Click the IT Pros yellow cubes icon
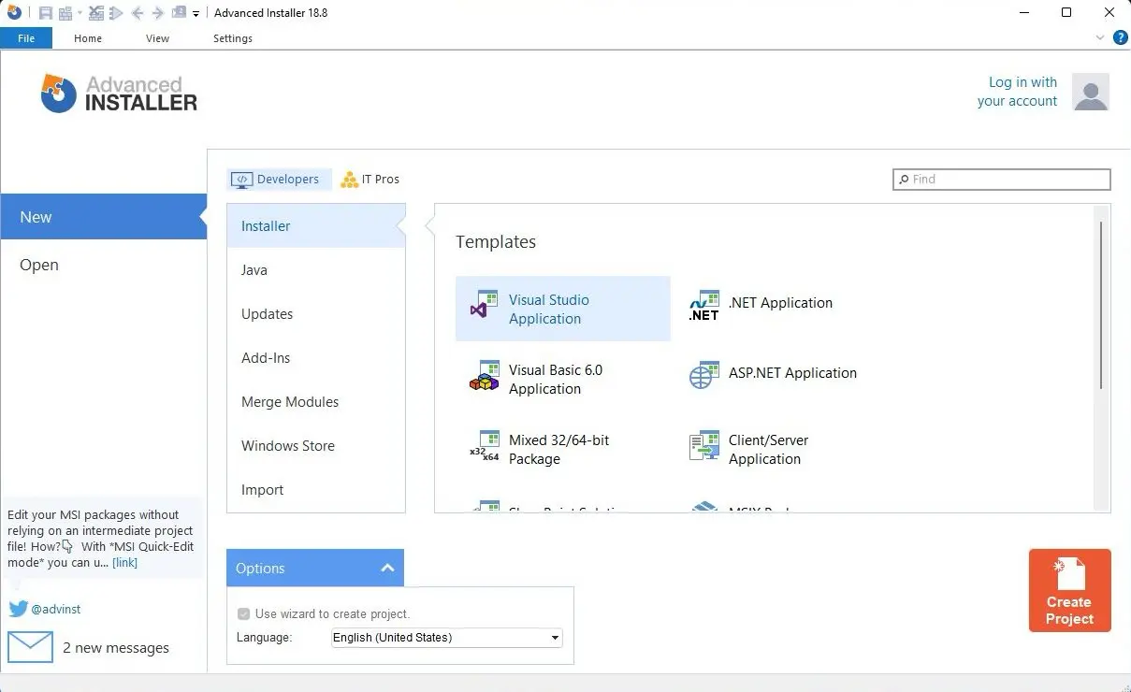 [350, 180]
